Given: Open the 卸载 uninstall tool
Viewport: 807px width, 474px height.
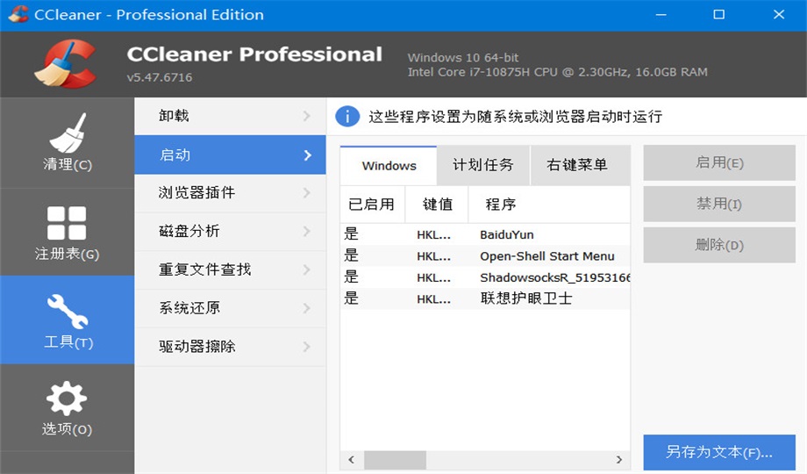Looking at the screenshot, I should tap(230, 116).
